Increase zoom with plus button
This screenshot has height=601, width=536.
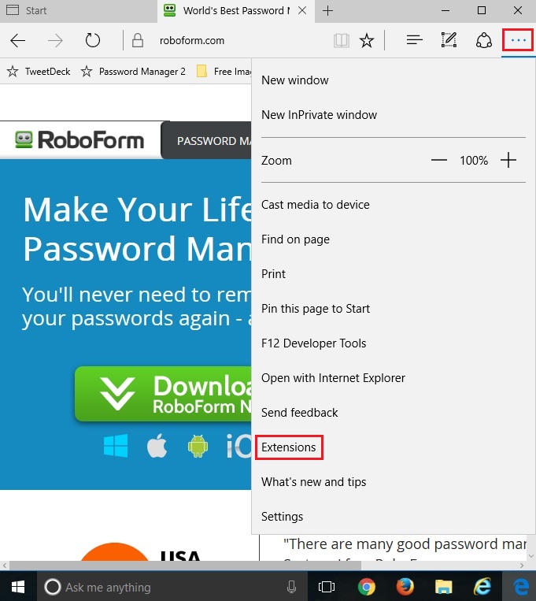[x=508, y=160]
